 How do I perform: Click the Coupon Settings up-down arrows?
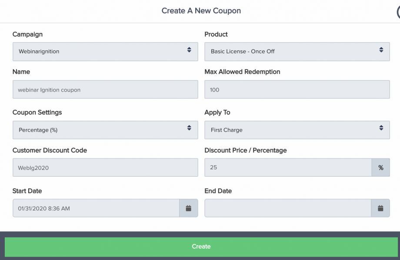[x=189, y=128]
